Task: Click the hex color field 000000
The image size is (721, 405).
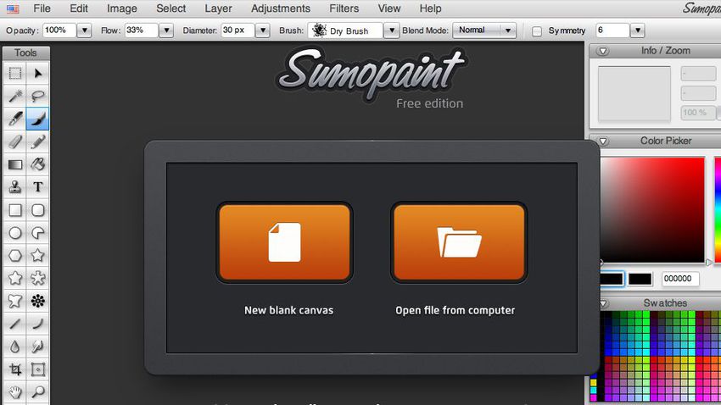Action: click(680, 279)
